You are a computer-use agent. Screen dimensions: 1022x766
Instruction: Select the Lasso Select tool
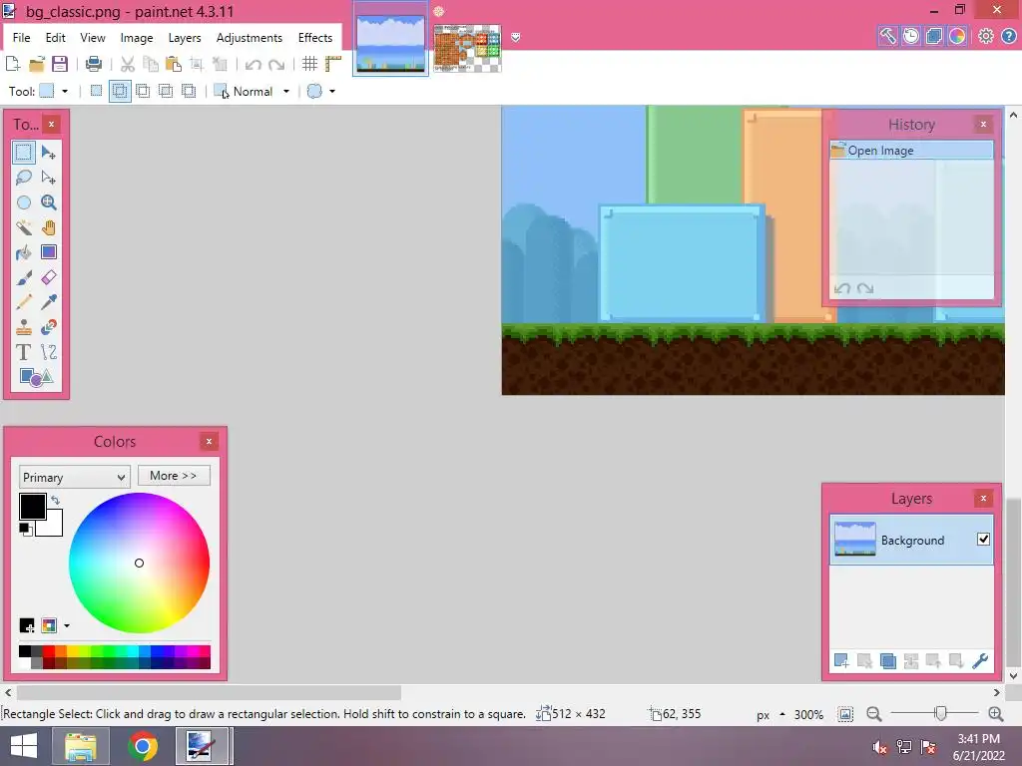[24, 178]
